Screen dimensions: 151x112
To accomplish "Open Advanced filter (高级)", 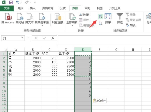I will pos(131,25).
